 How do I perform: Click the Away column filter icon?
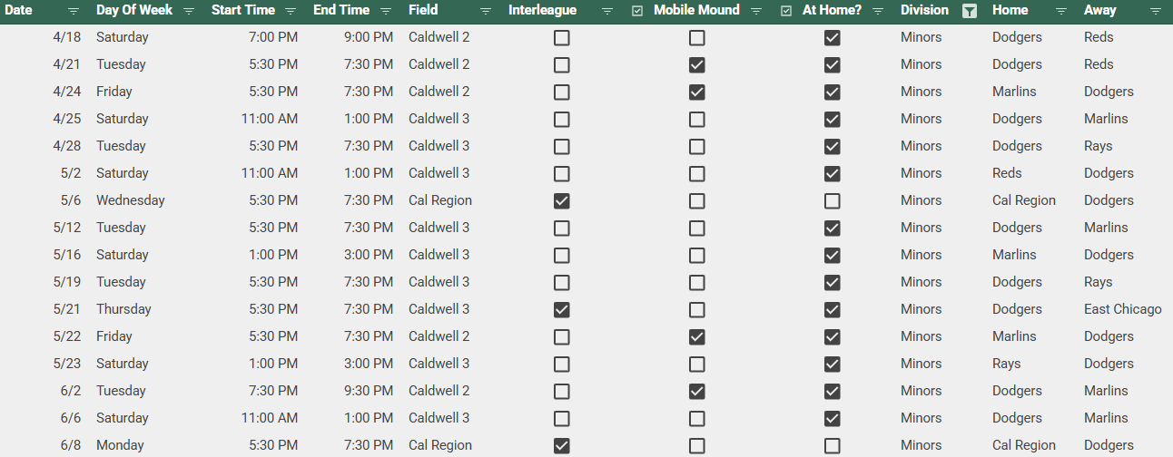pyautogui.click(x=1155, y=12)
